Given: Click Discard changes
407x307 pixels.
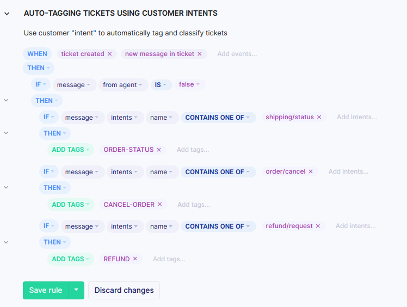Looking at the screenshot, I should pos(124,290).
